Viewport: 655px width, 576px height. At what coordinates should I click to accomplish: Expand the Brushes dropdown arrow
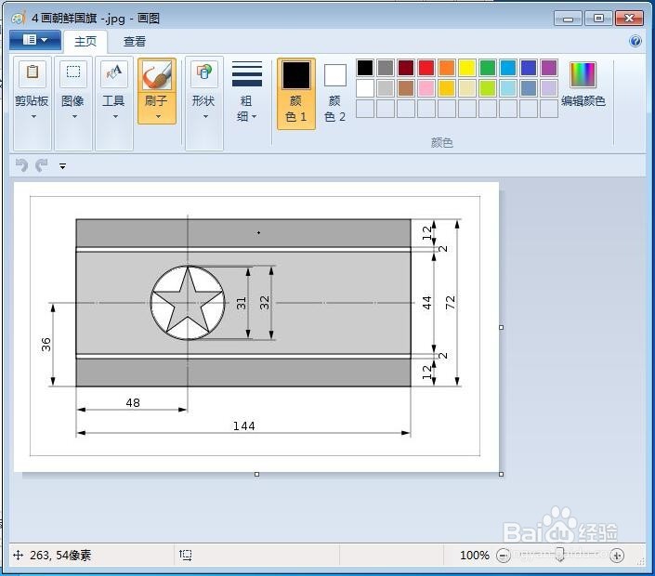coord(158,116)
